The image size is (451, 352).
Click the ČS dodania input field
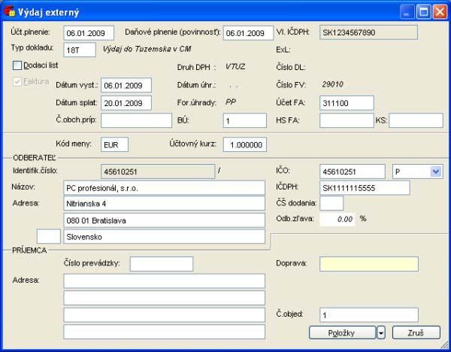click(331, 204)
